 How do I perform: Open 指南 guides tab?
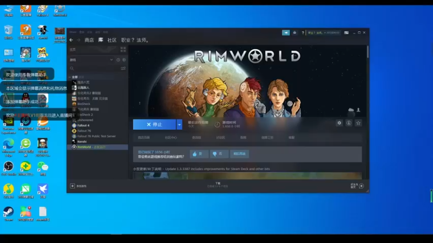coord(243,138)
